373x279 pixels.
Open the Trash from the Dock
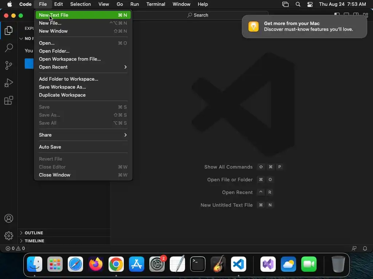[x=338, y=264]
